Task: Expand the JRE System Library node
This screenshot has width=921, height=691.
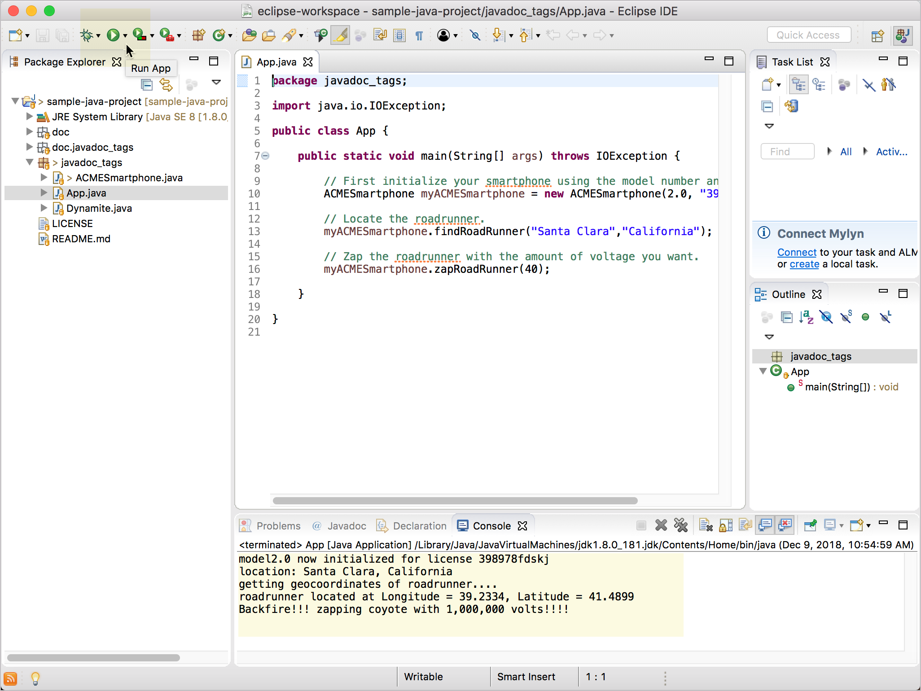Action: click(29, 117)
